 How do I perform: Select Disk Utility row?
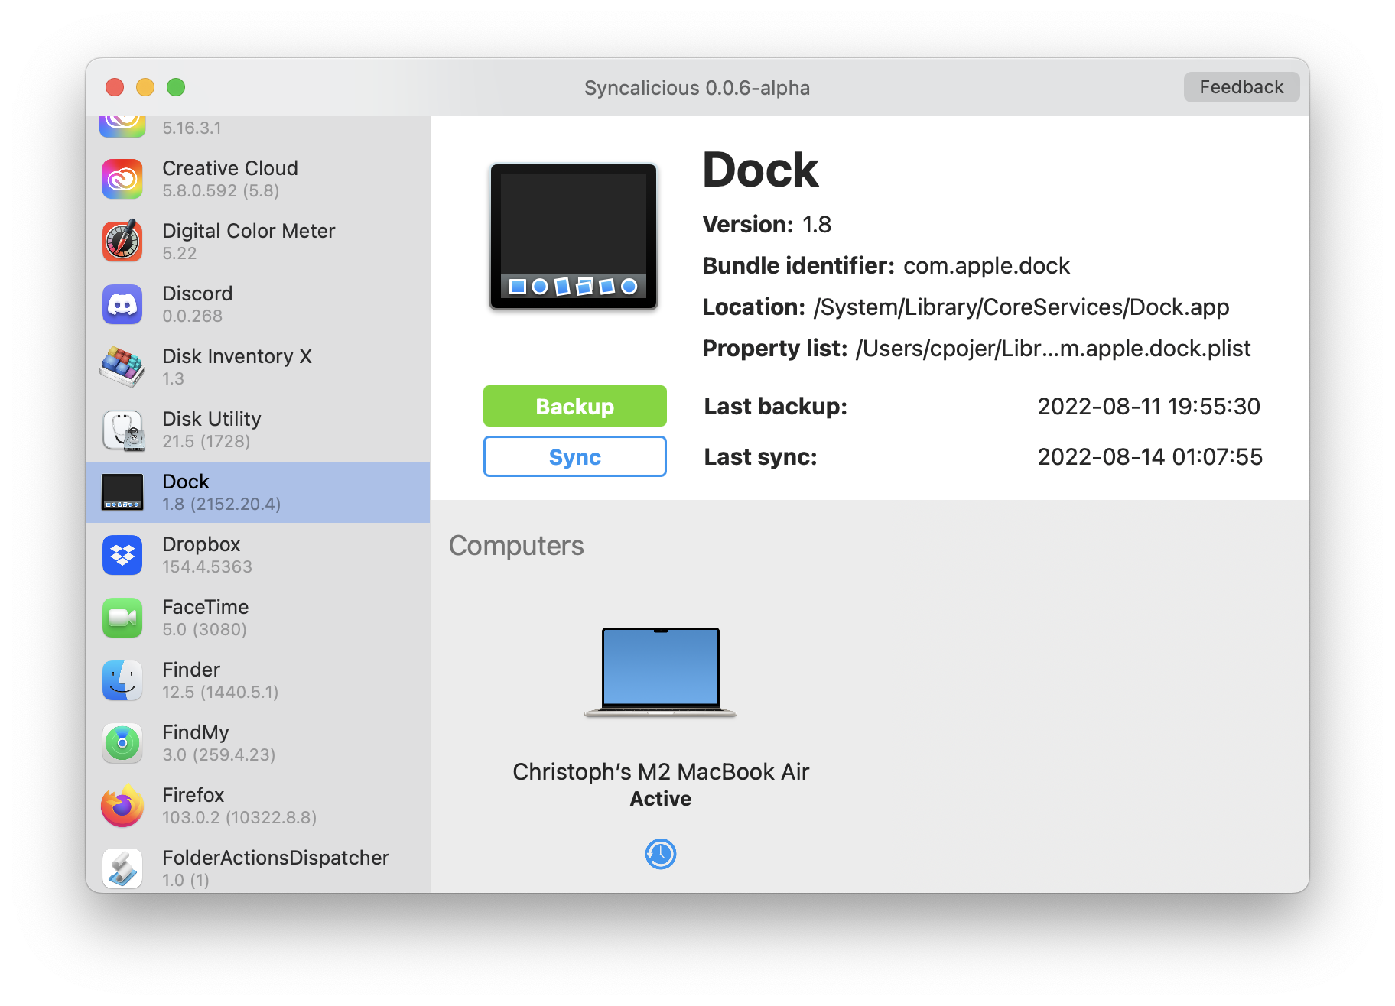click(x=258, y=430)
